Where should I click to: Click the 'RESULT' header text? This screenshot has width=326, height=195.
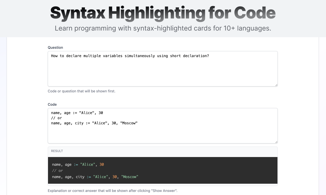coord(57,151)
